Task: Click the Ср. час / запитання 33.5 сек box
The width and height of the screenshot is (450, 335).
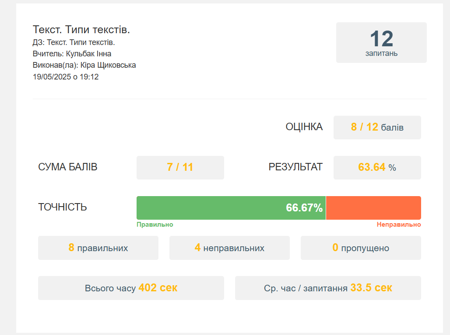Action: [x=328, y=288]
